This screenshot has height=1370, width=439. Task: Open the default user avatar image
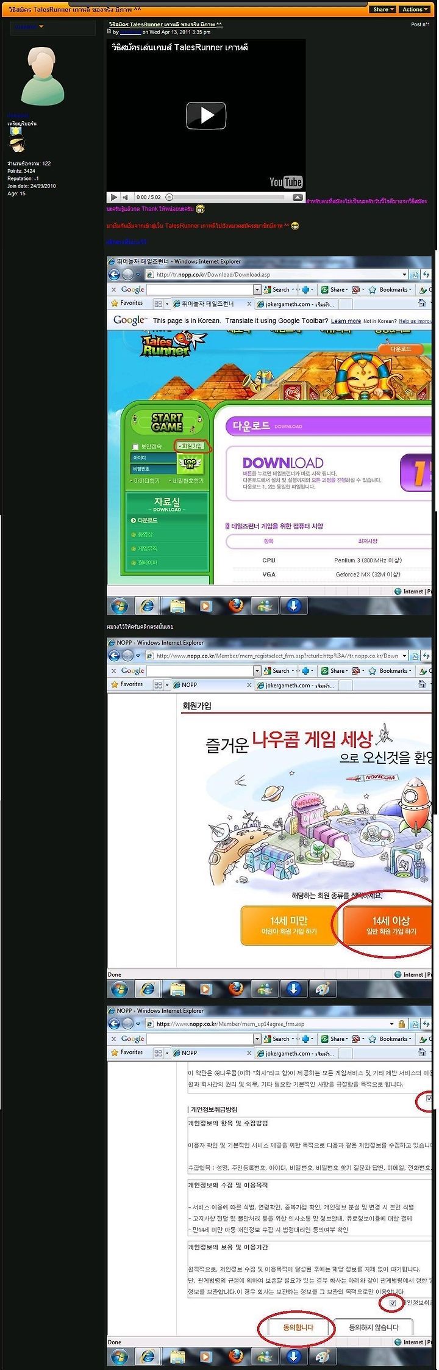(43, 77)
